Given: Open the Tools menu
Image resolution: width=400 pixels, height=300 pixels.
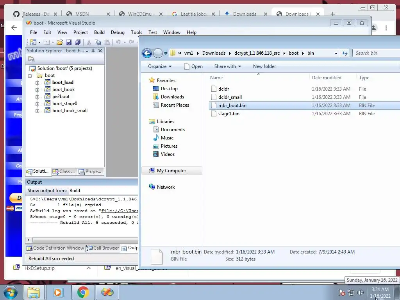Looking at the screenshot, I should pos(136,32).
